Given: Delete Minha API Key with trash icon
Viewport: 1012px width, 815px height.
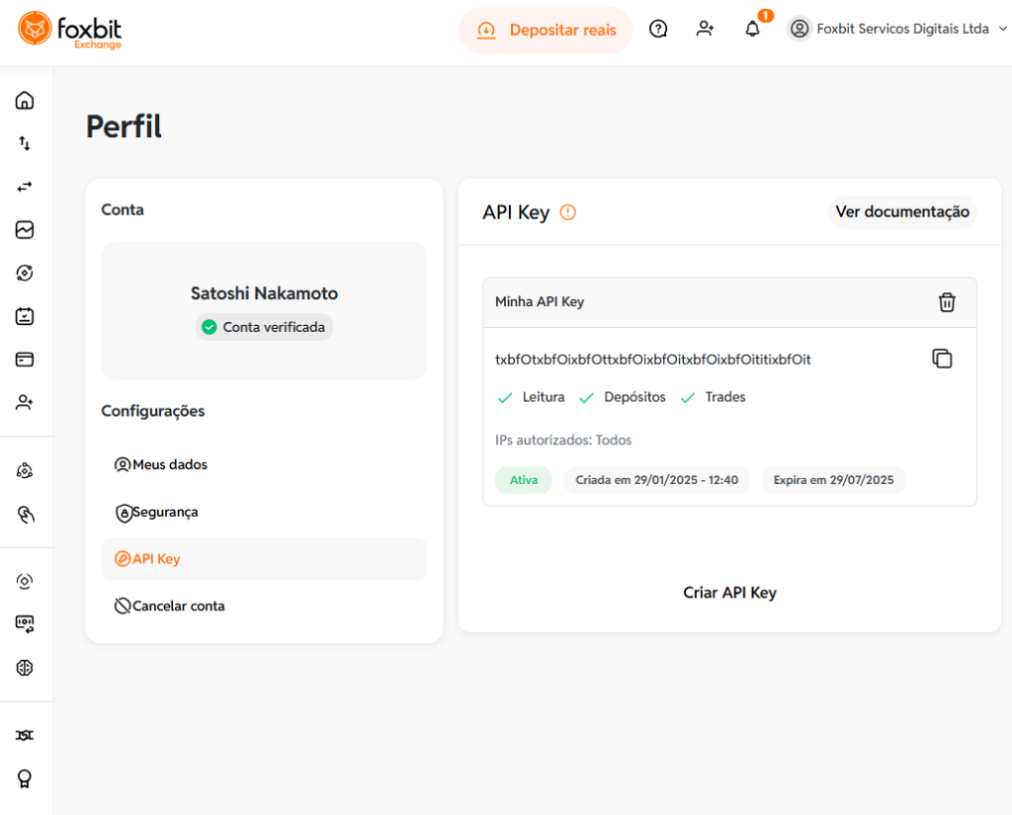Looking at the screenshot, I should (x=947, y=302).
